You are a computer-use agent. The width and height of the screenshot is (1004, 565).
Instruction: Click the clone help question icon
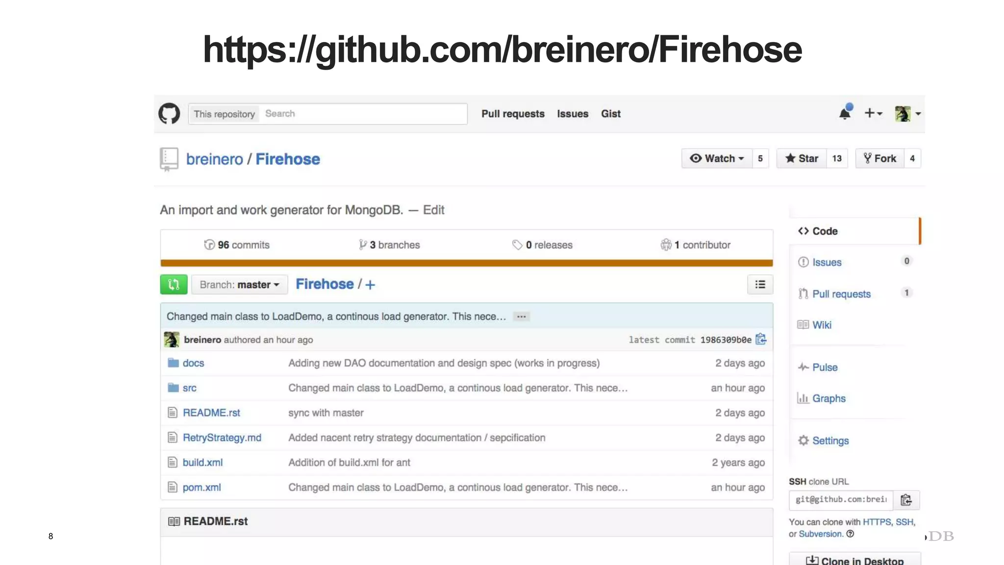point(850,534)
